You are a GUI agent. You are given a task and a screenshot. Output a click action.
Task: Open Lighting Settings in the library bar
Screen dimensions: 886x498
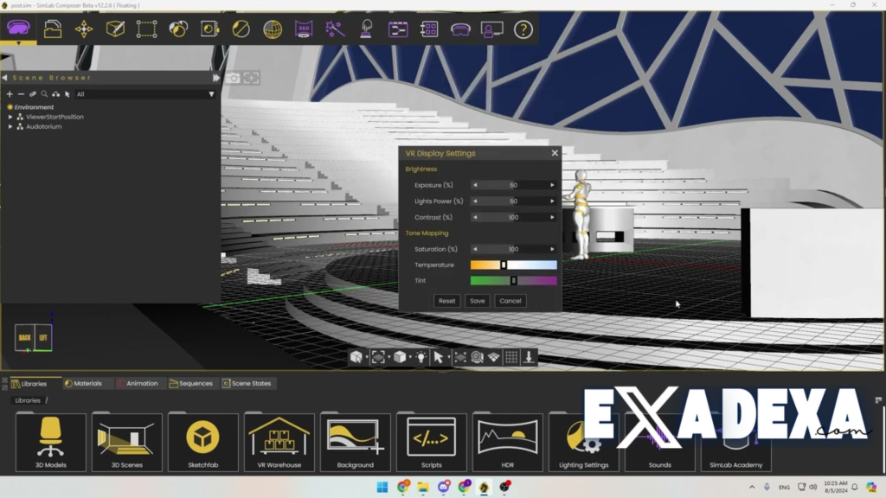tap(583, 441)
